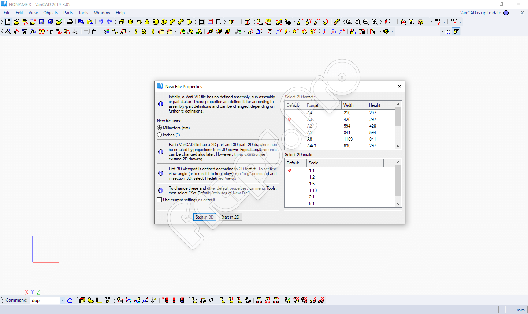528x314 pixels.
Task: Click the Start in 3D button
Action: [x=205, y=217]
